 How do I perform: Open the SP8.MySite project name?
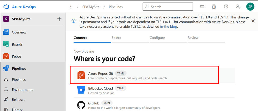pos(21,19)
